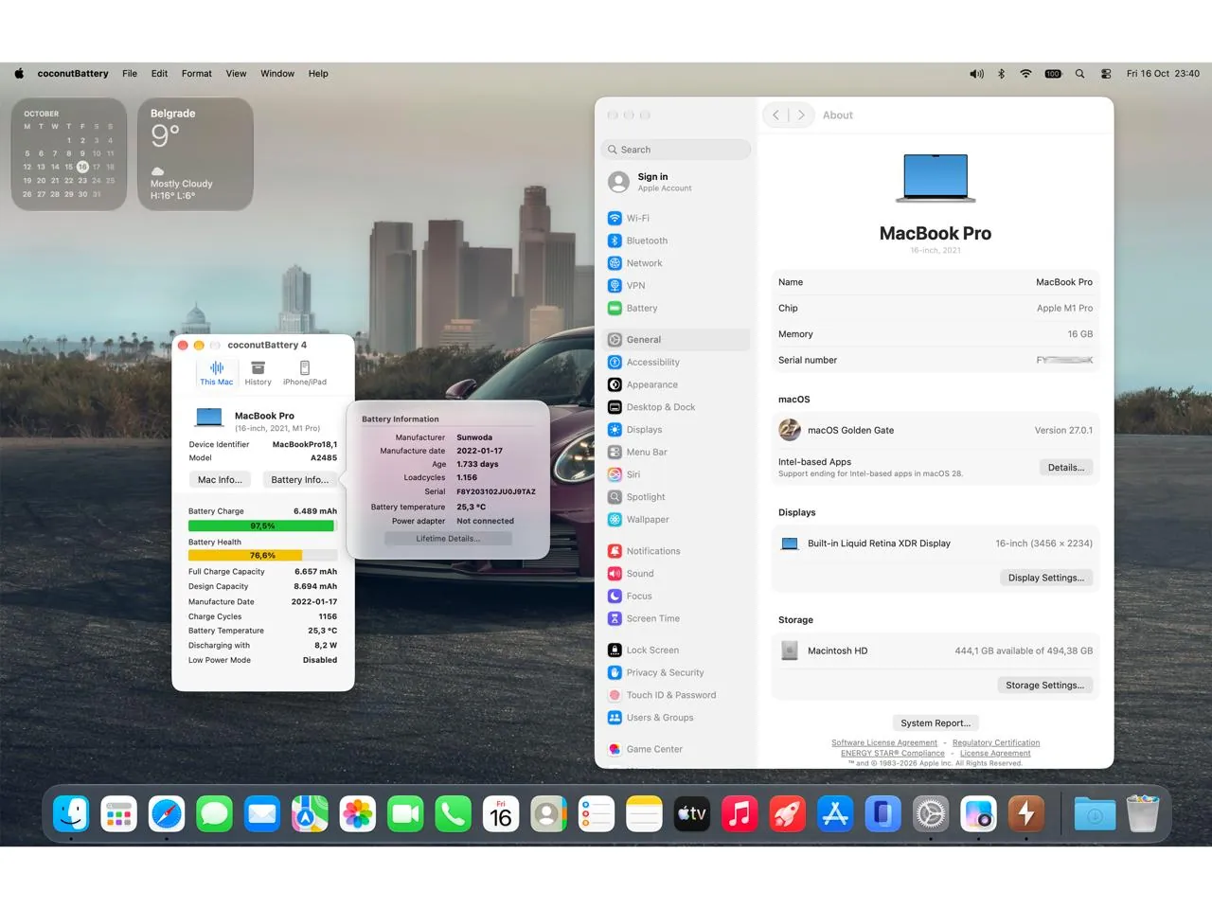Viewport: 1212px width, 909px height.
Task: Open Lifetime Details in Battery Information popover
Action: [448, 539]
